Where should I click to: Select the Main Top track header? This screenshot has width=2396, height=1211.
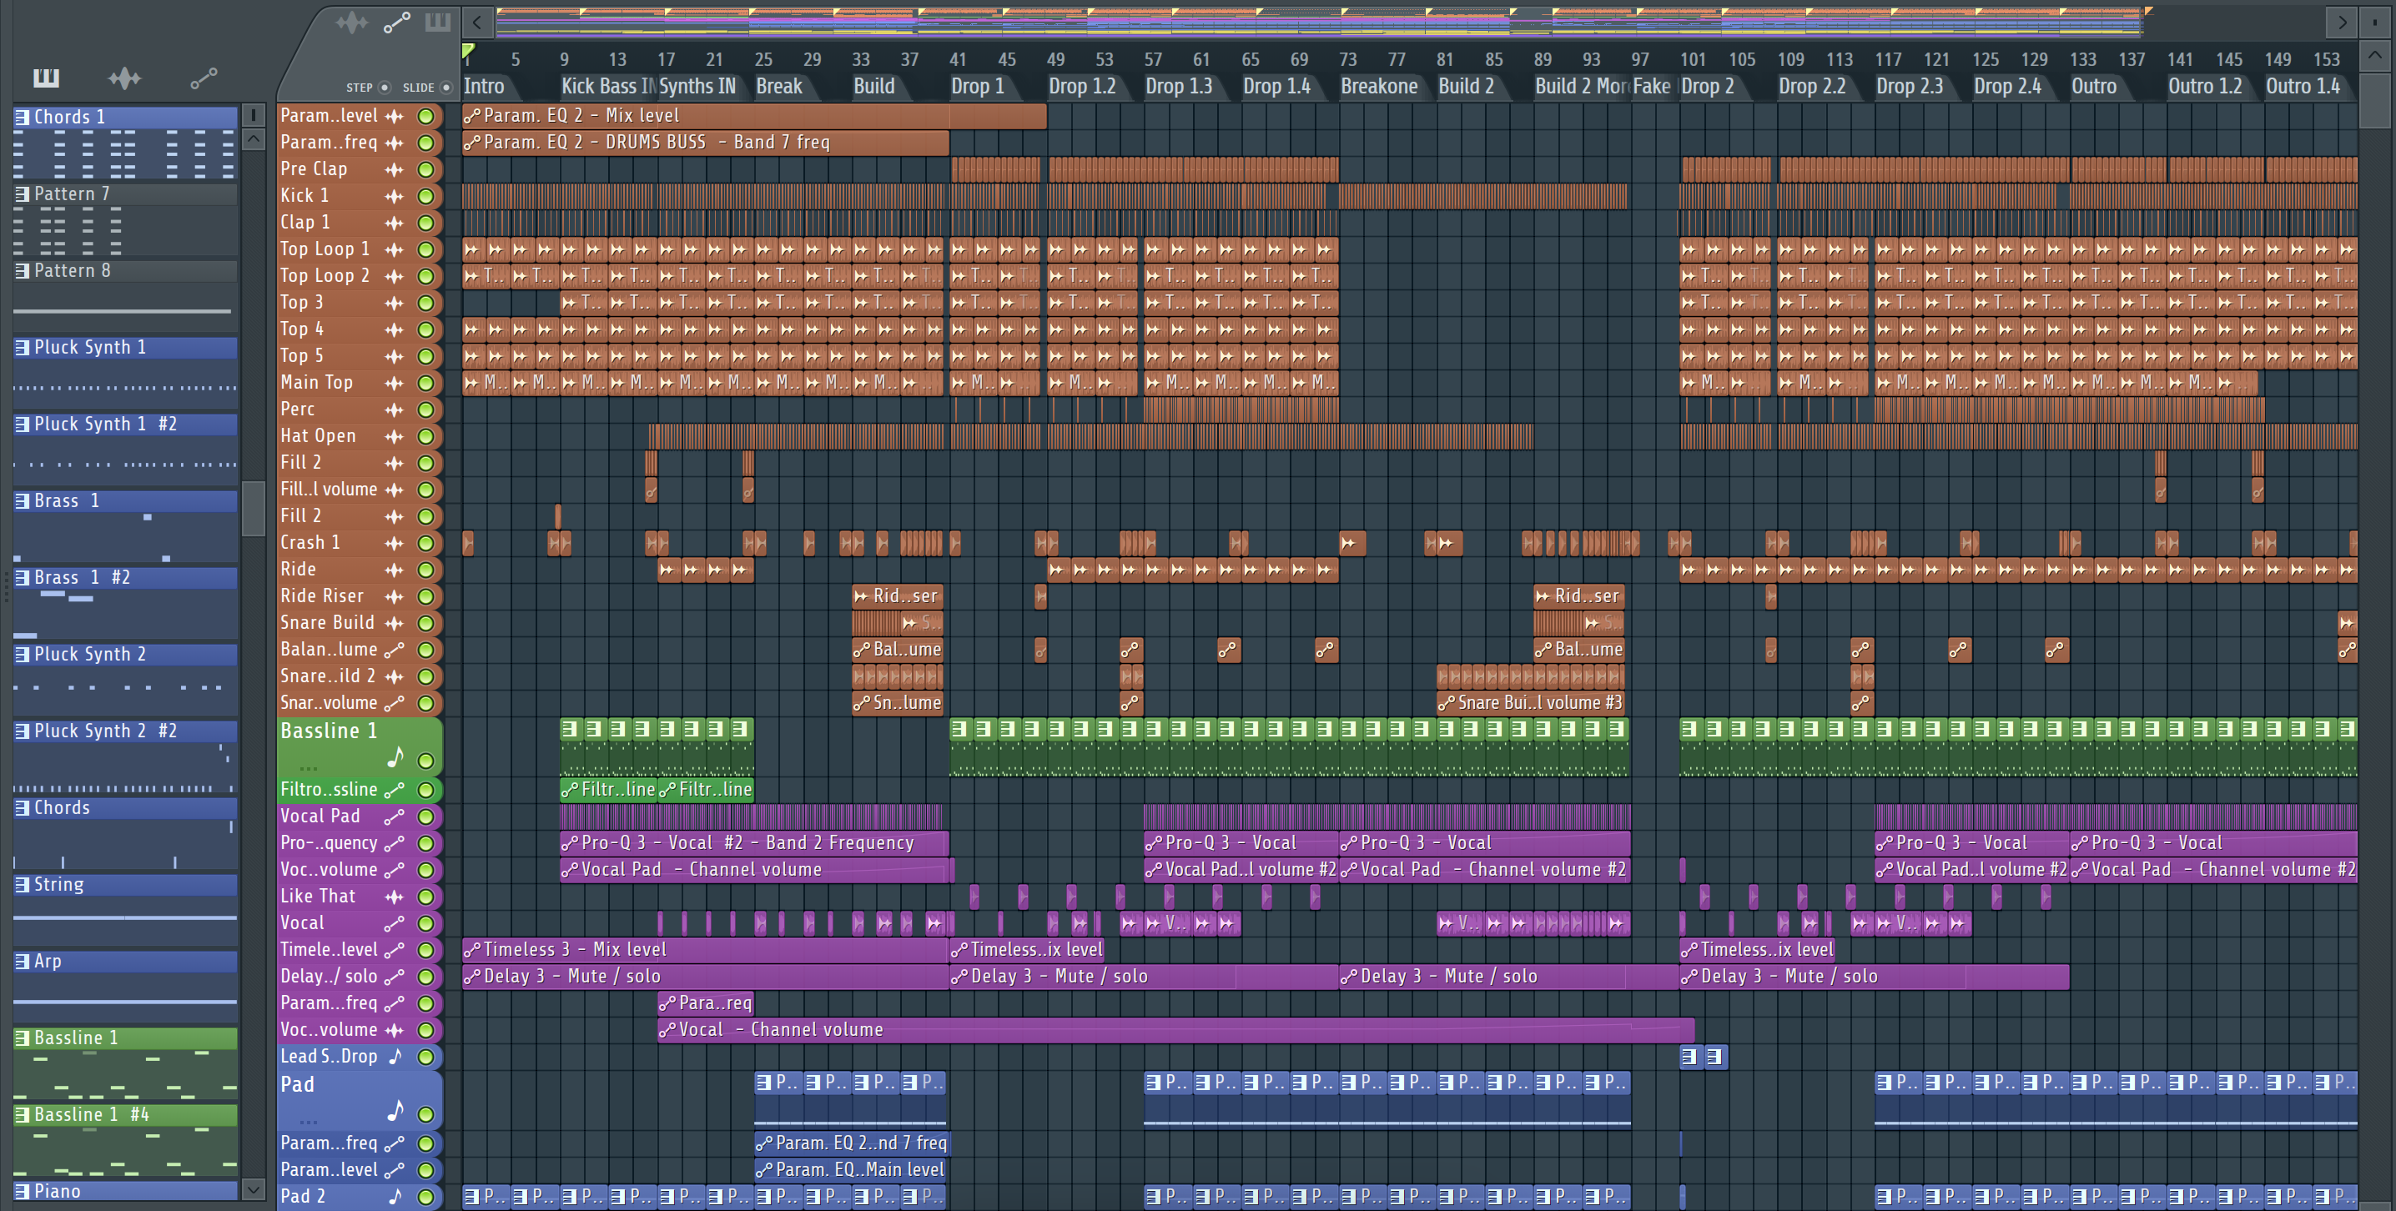[x=359, y=383]
